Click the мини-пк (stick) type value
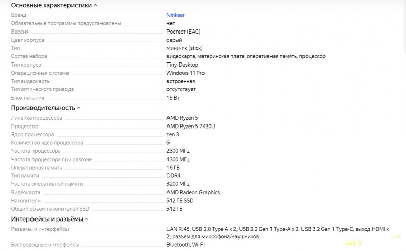The height and width of the screenshot is (251, 406). point(184,48)
